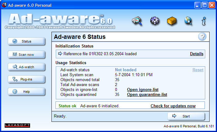Click Check for updates now
Screen dimensions: 217x132
point(173,106)
